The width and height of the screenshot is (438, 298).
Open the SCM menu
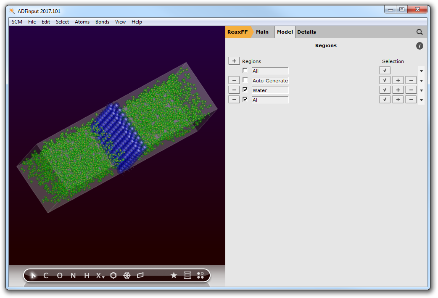(17, 22)
